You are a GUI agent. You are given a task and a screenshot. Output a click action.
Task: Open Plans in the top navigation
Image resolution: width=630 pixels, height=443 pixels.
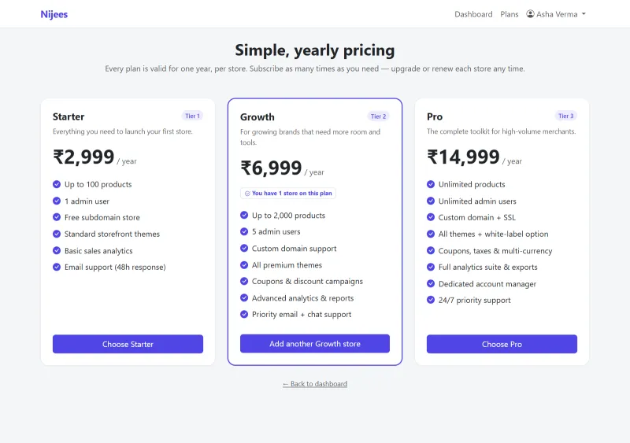(x=509, y=14)
